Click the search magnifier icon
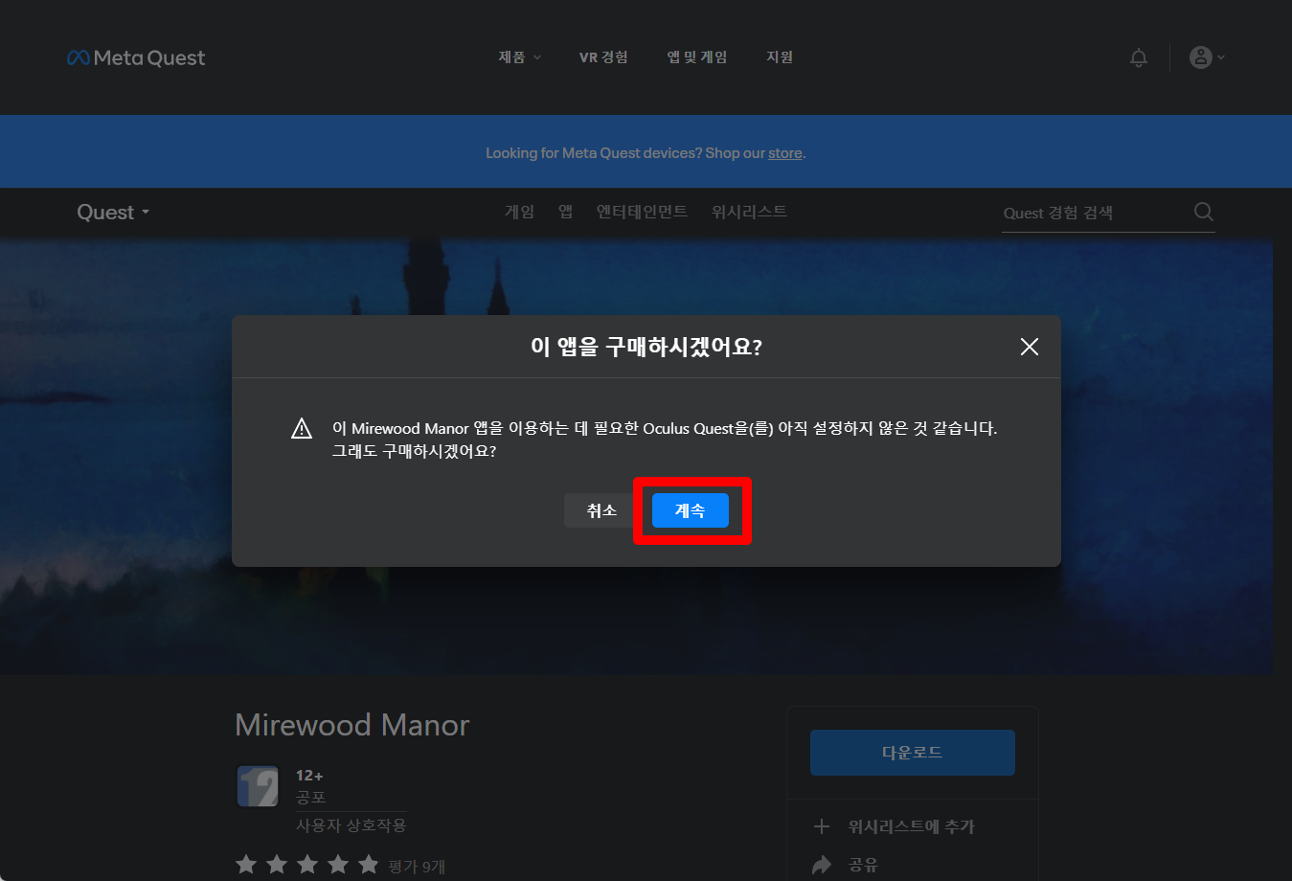Viewport: 1292px width, 881px height. pyautogui.click(x=1204, y=212)
